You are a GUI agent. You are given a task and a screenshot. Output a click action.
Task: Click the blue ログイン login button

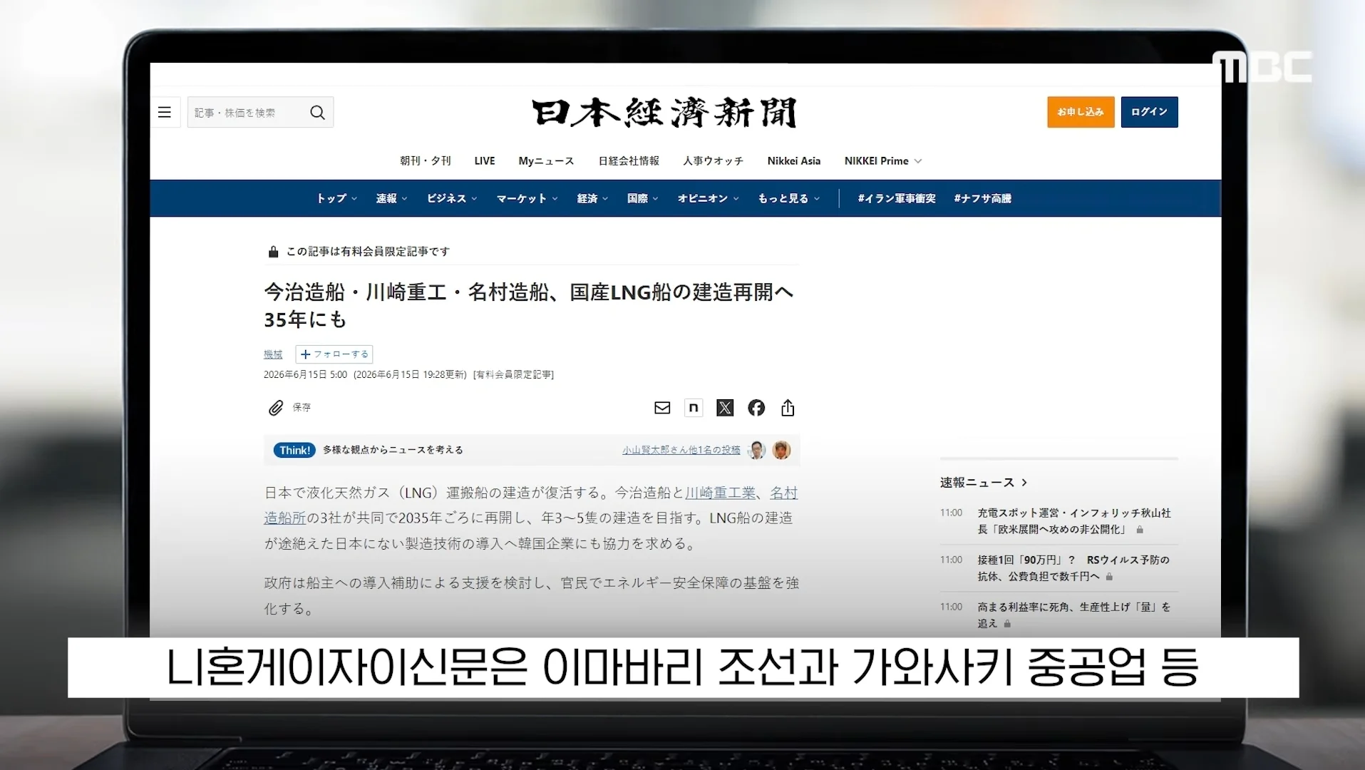[1149, 112]
